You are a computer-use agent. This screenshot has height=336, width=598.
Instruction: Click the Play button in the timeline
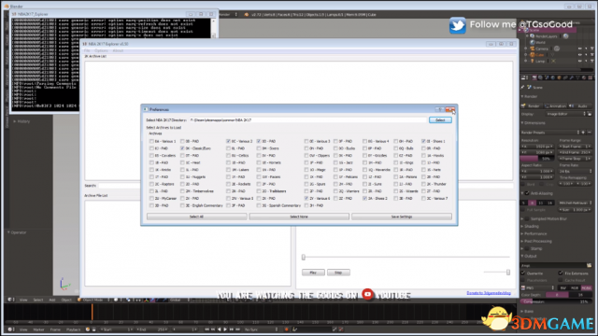(x=225, y=329)
